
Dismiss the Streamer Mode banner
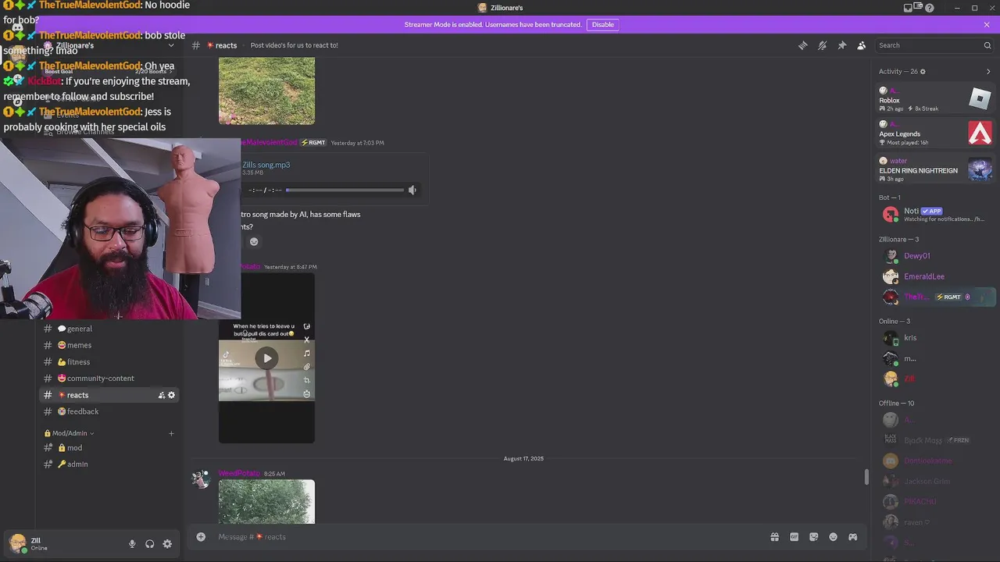click(x=987, y=24)
